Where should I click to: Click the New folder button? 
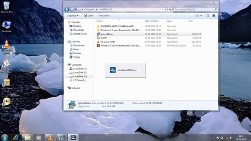(104, 16)
